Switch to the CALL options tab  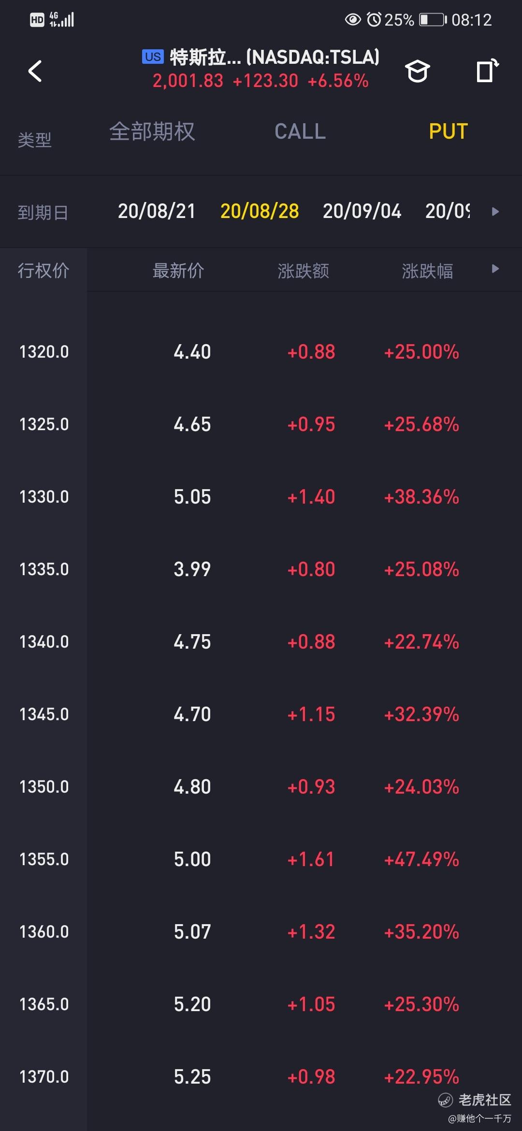click(x=300, y=131)
